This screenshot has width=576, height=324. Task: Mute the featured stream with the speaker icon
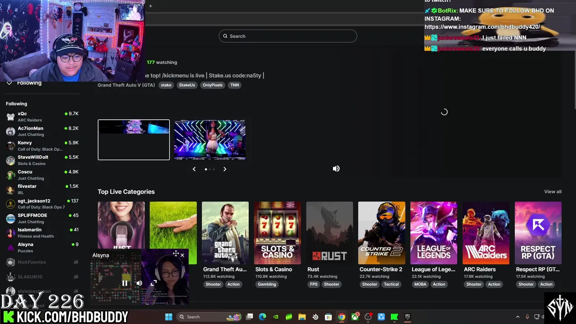tap(336, 168)
